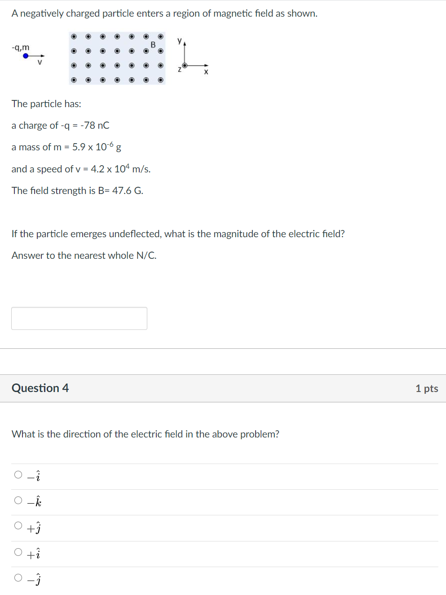Click the B field label in the figure

(x=154, y=45)
